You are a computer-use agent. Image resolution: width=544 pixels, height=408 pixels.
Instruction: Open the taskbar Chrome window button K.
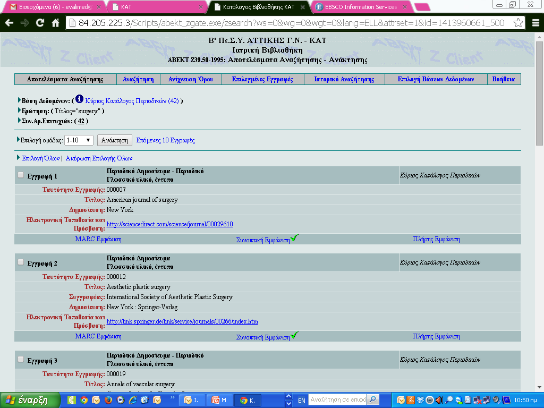click(248, 400)
